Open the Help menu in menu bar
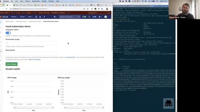Viewport: 200px width, 112px height. point(57,1)
